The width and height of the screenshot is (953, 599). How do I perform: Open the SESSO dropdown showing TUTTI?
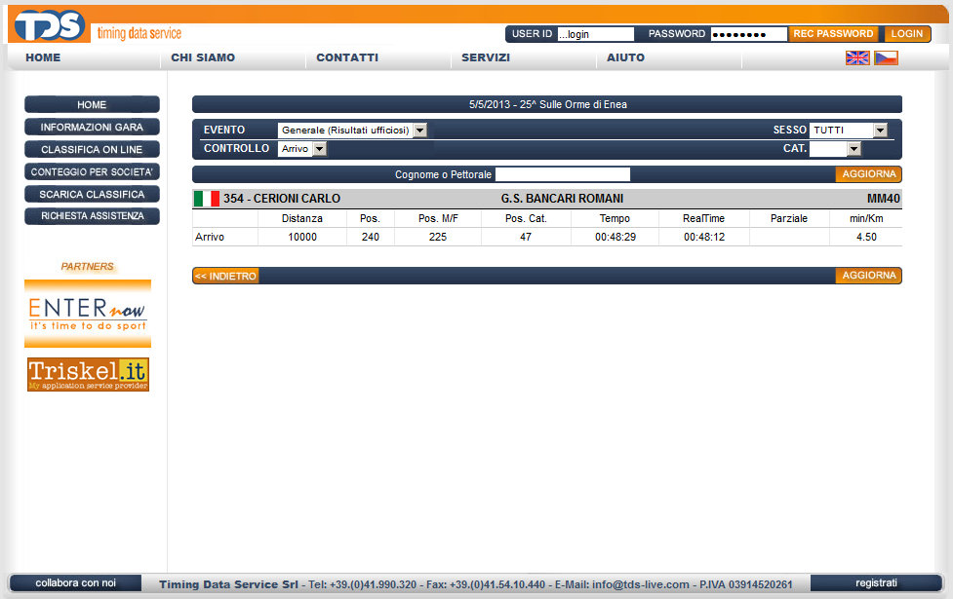pyautogui.click(x=848, y=131)
